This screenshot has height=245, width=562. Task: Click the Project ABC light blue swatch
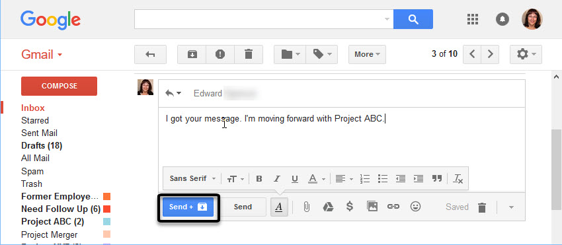click(107, 222)
